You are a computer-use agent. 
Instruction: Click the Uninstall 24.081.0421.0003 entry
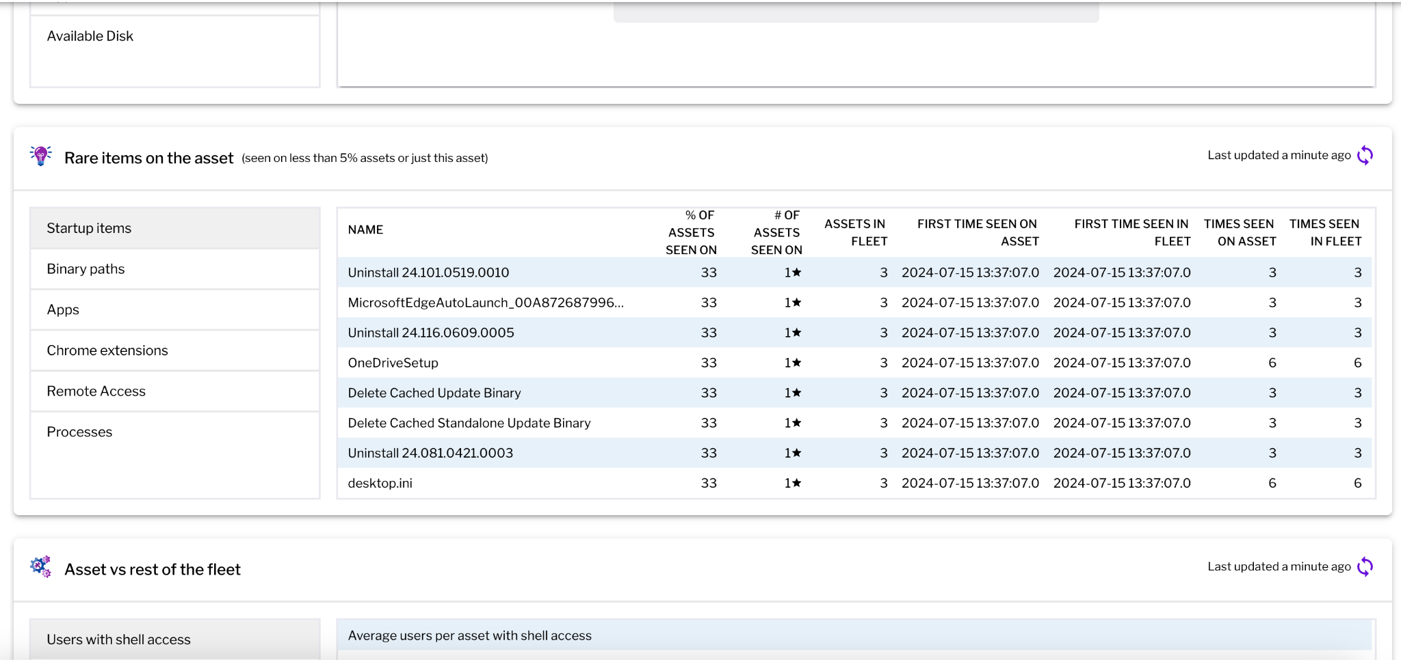click(430, 453)
